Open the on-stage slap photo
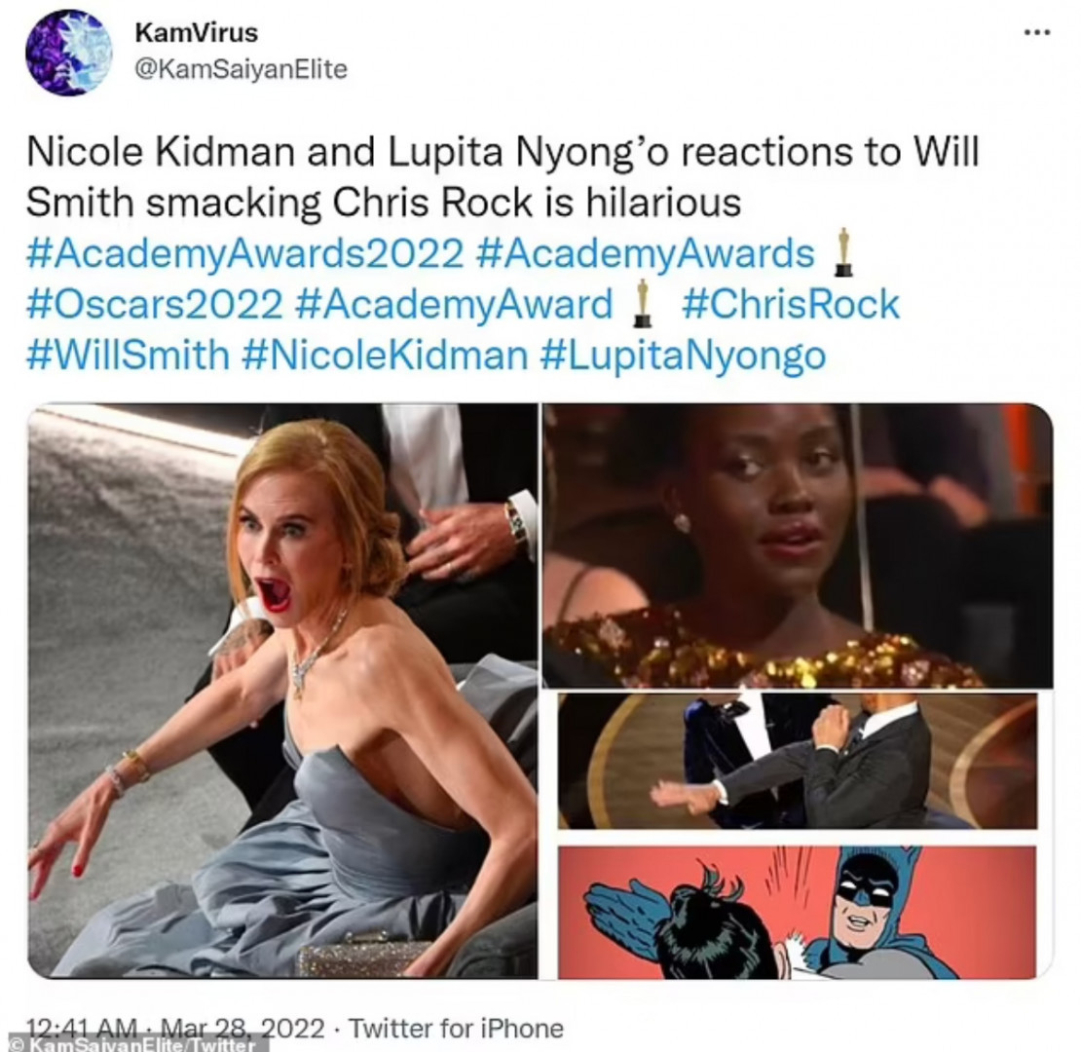The height and width of the screenshot is (1052, 1081). [x=798, y=761]
